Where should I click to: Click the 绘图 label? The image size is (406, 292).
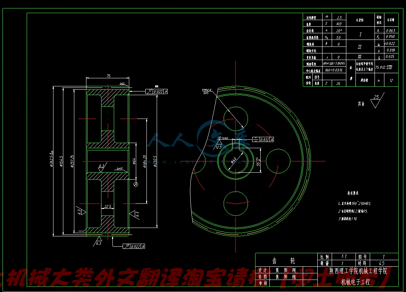coord(262,277)
